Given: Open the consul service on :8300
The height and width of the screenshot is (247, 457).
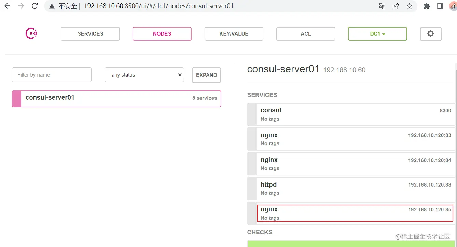Looking at the screenshot, I should 351,114.
